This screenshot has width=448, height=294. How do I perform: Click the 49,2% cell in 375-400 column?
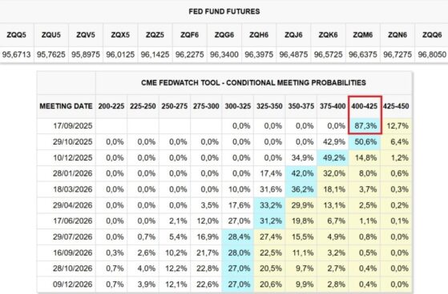[x=333, y=157]
